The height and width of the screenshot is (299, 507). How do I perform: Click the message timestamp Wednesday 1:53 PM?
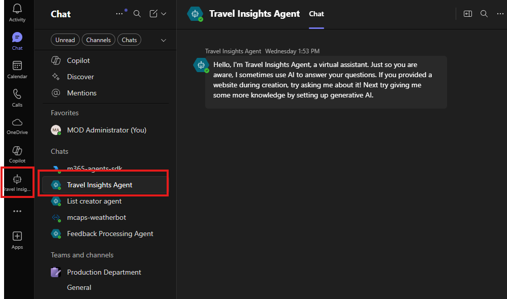pos(292,51)
